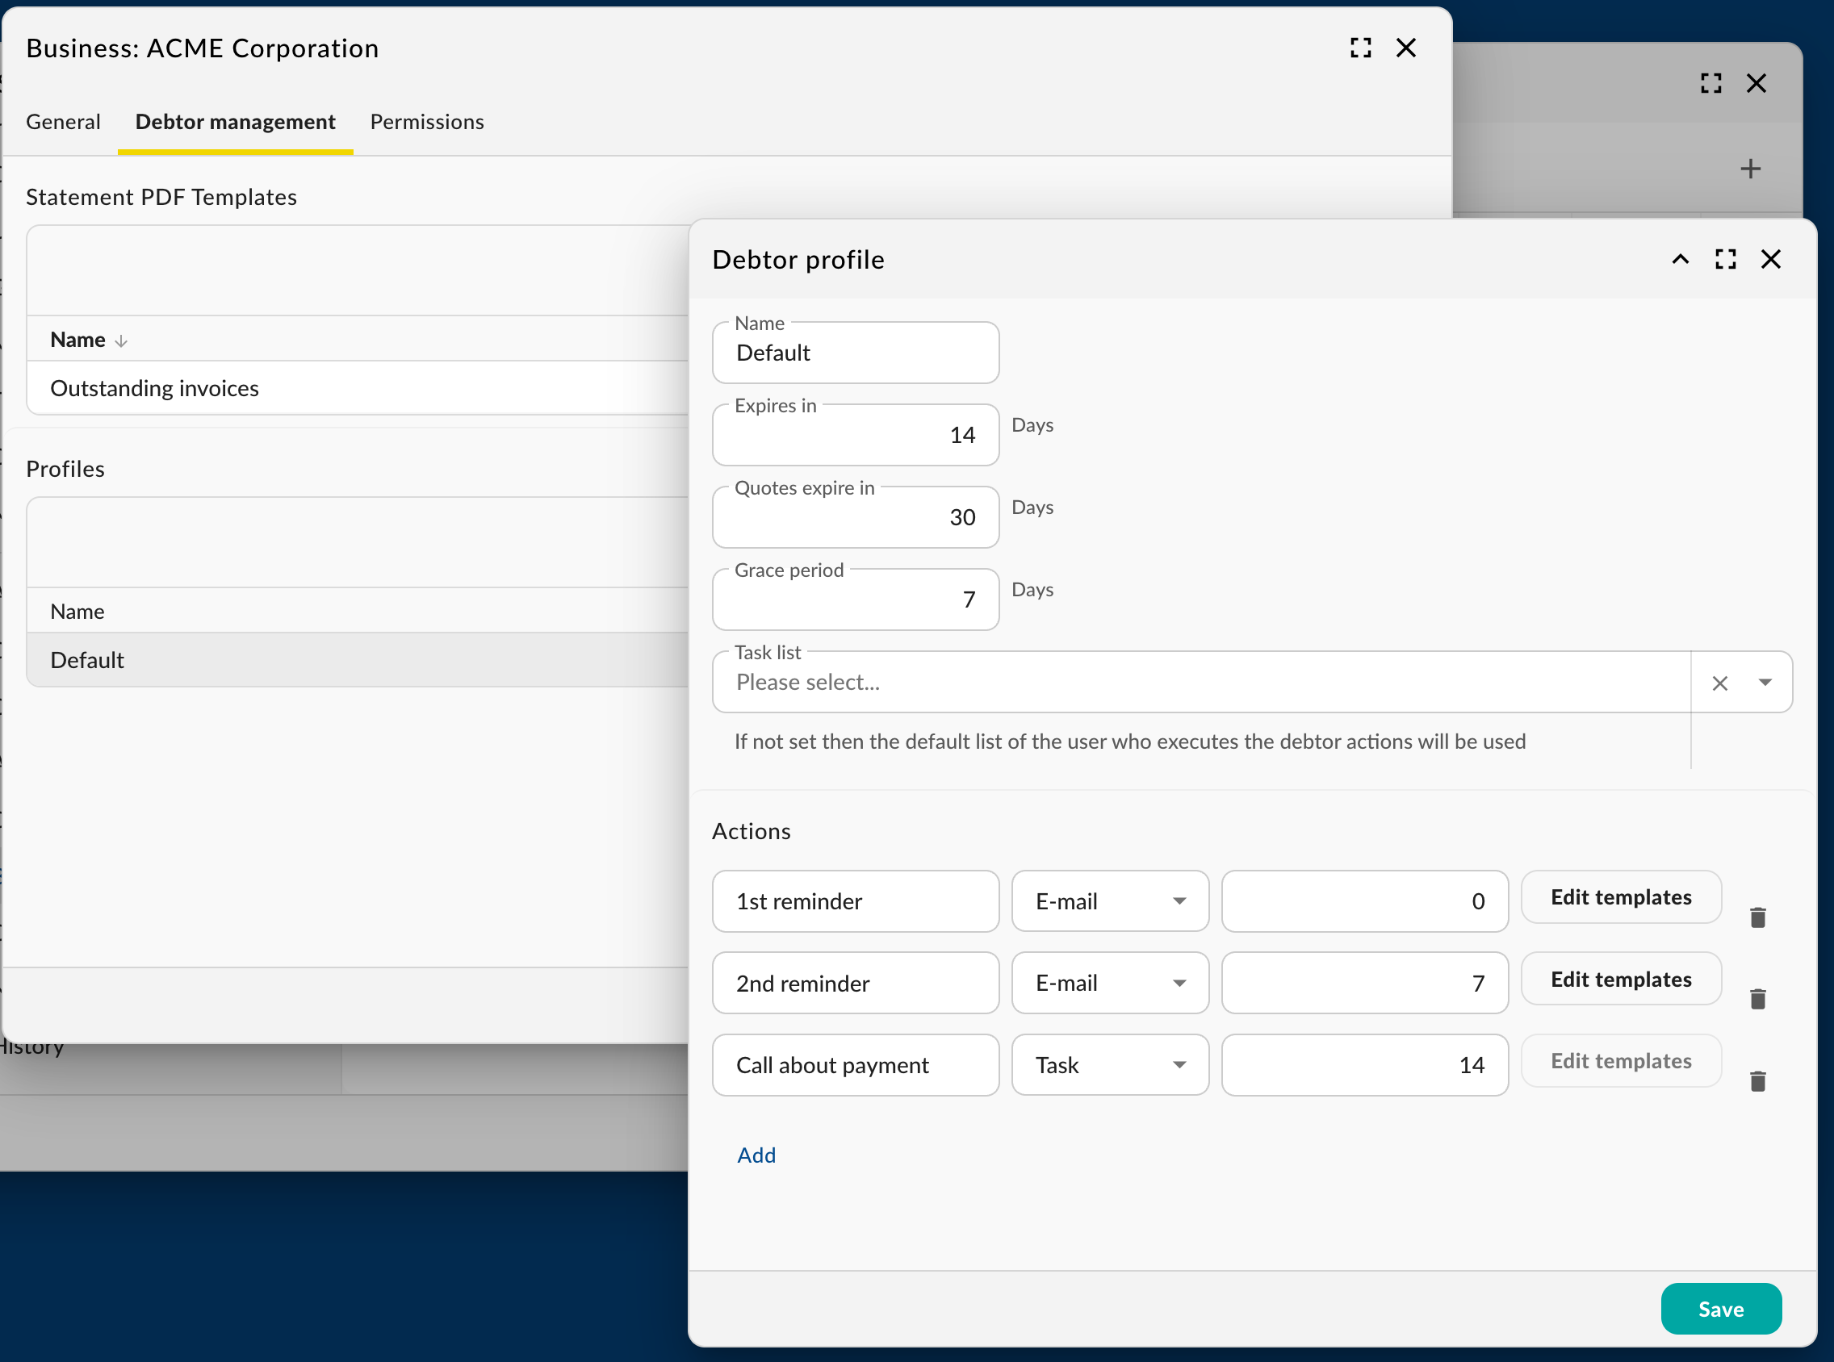
Task: Sort templates by Name arrow
Action: [121, 341]
